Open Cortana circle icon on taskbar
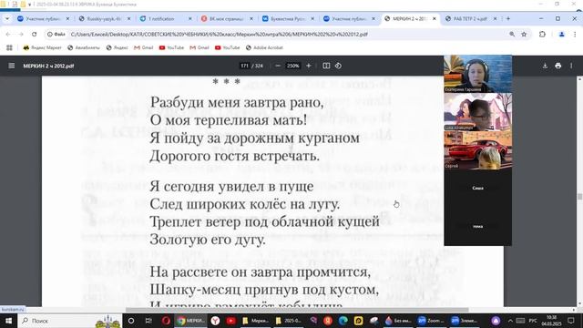 [x=131, y=321]
